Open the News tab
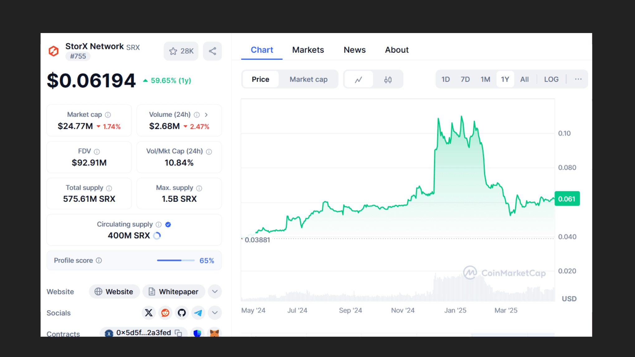 355,50
